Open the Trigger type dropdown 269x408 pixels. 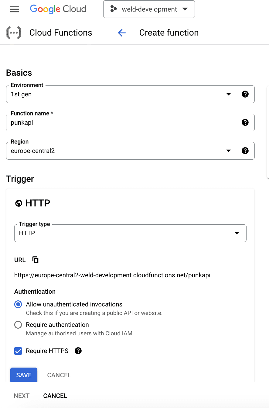[237, 233]
